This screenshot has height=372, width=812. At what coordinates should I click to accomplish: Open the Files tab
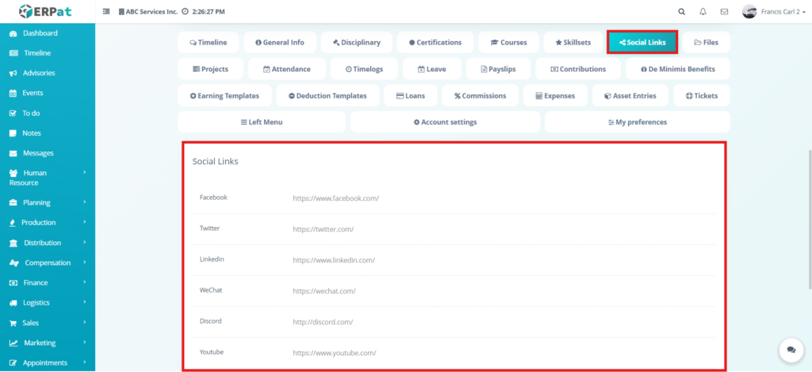click(x=706, y=43)
